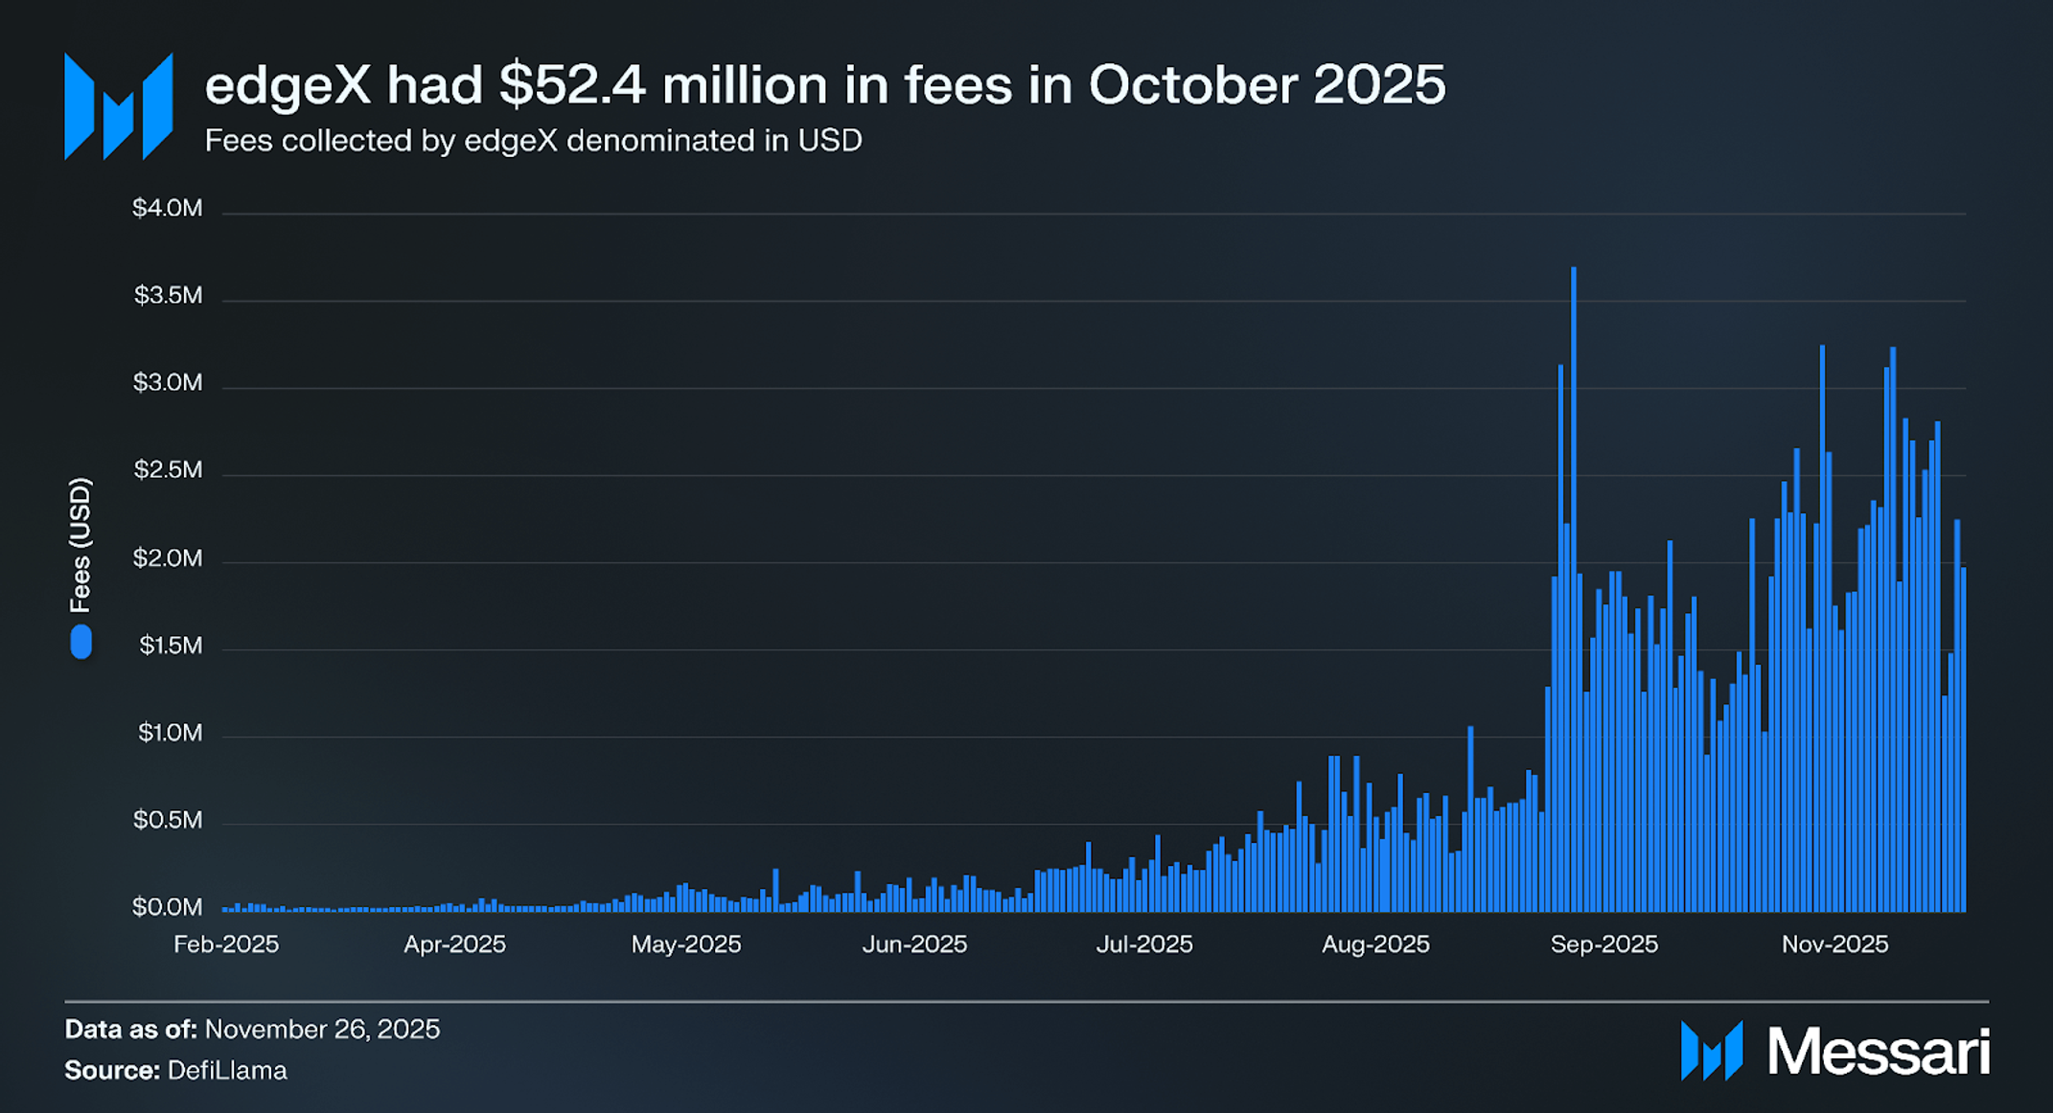The width and height of the screenshot is (2053, 1113).
Task: Click the Feb-2025 x-axis label
Action: tap(226, 944)
